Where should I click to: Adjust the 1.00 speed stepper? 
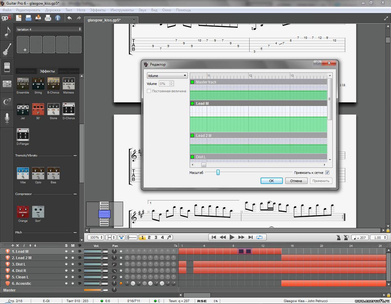click(x=386, y=237)
